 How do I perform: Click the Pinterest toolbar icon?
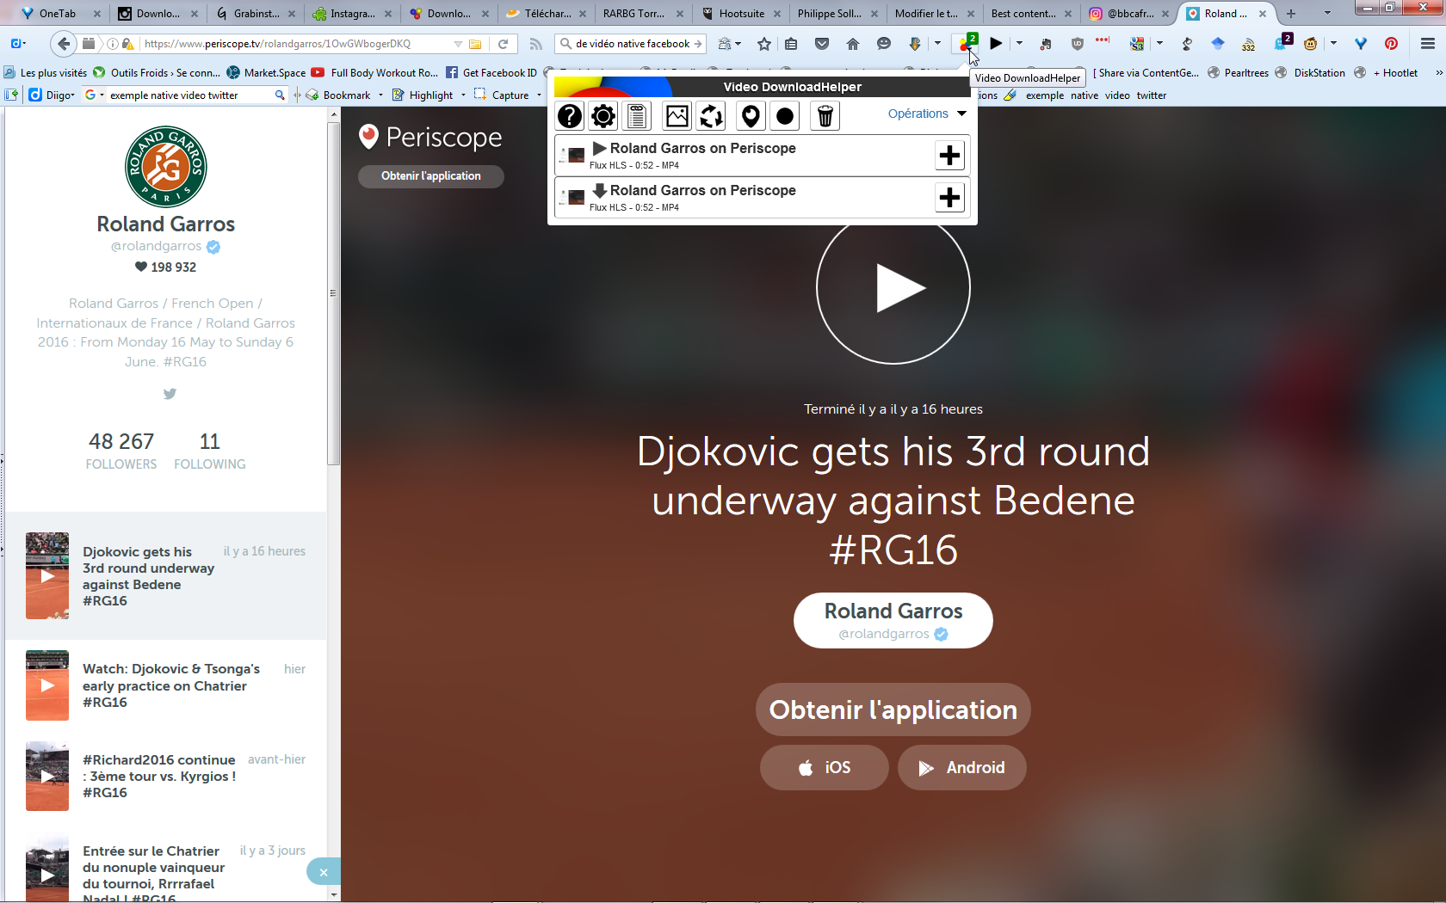click(x=1391, y=44)
